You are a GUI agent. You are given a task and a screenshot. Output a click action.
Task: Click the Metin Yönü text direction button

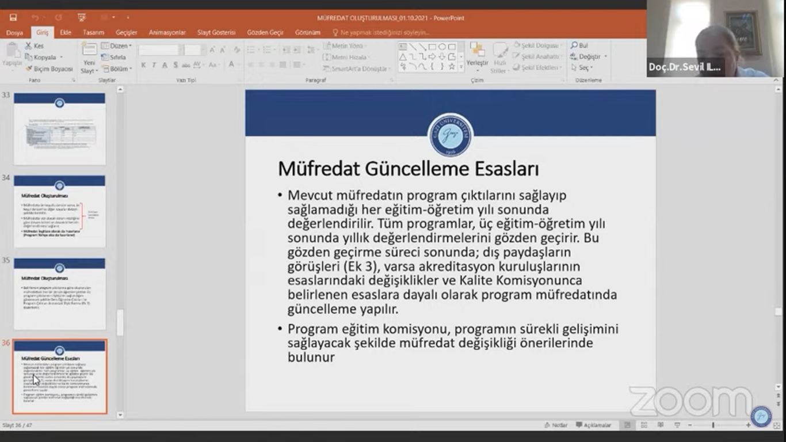click(x=344, y=45)
